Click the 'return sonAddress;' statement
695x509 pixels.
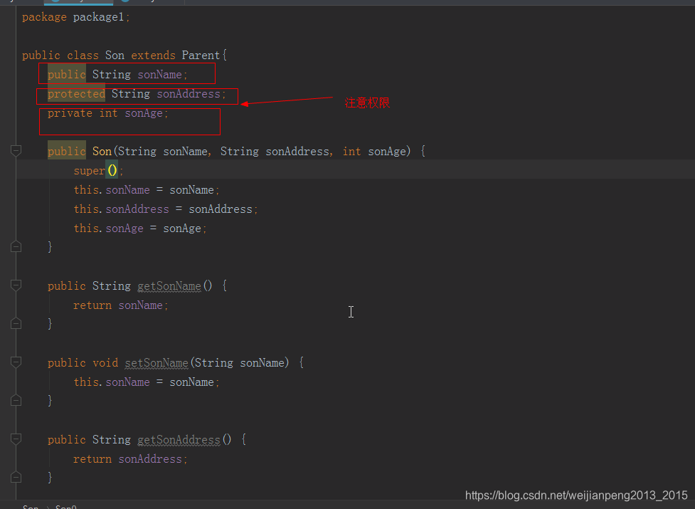point(131,459)
